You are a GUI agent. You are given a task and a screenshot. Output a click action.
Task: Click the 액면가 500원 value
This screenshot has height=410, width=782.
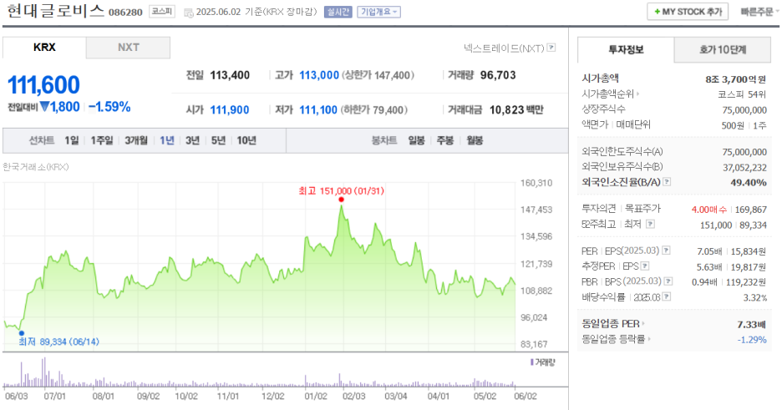(x=732, y=125)
